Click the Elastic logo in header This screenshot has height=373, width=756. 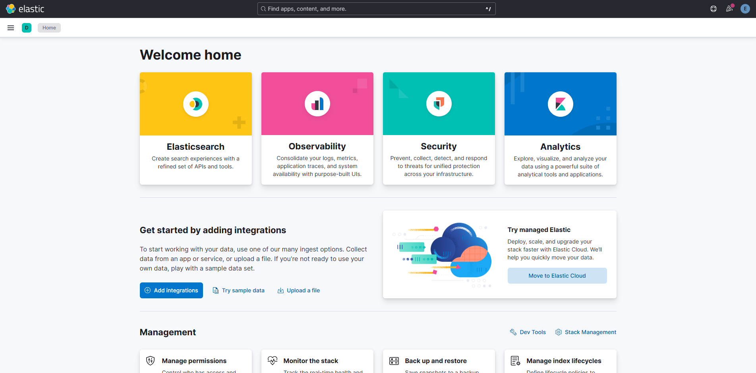point(25,9)
